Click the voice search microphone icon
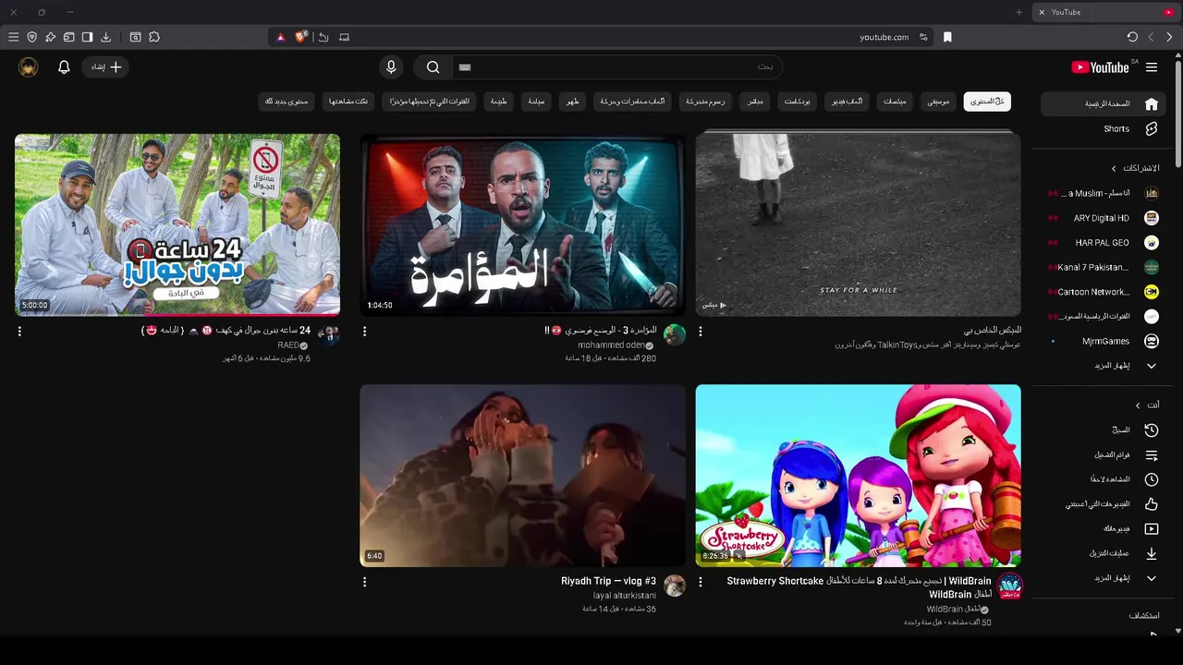 coord(391,67)
